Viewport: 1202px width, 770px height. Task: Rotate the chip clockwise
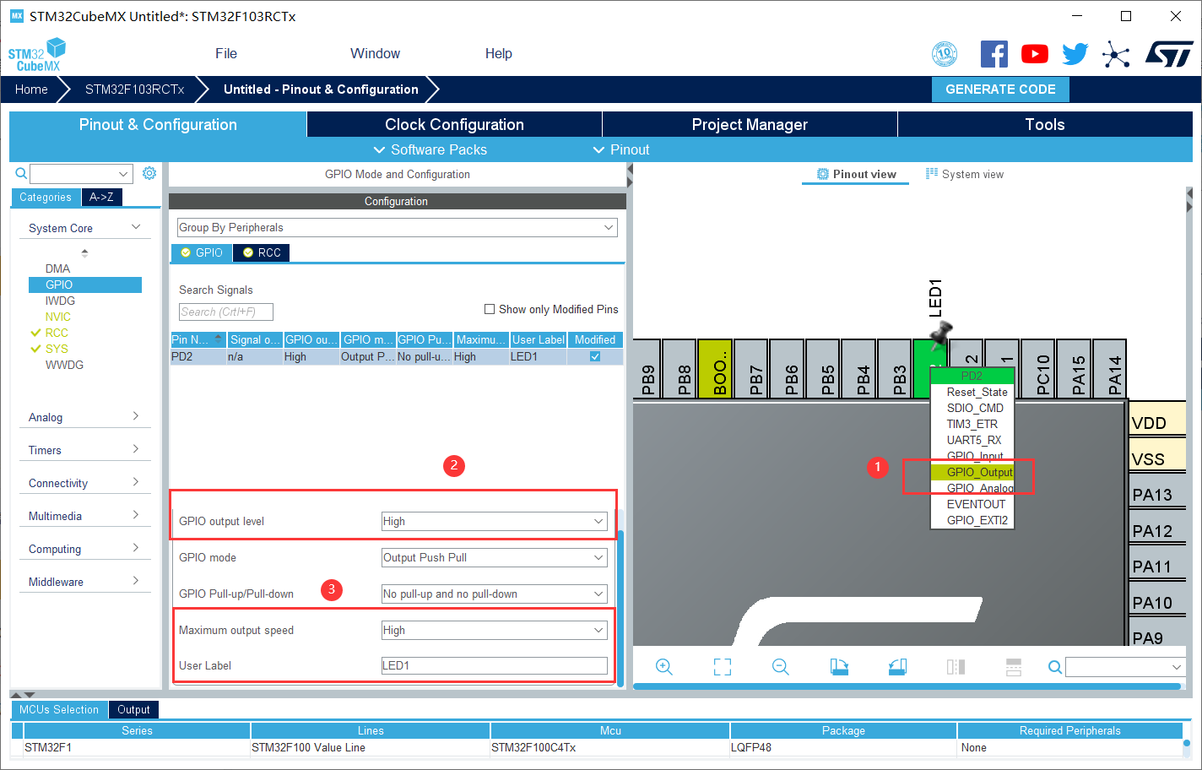click(839, 667)
